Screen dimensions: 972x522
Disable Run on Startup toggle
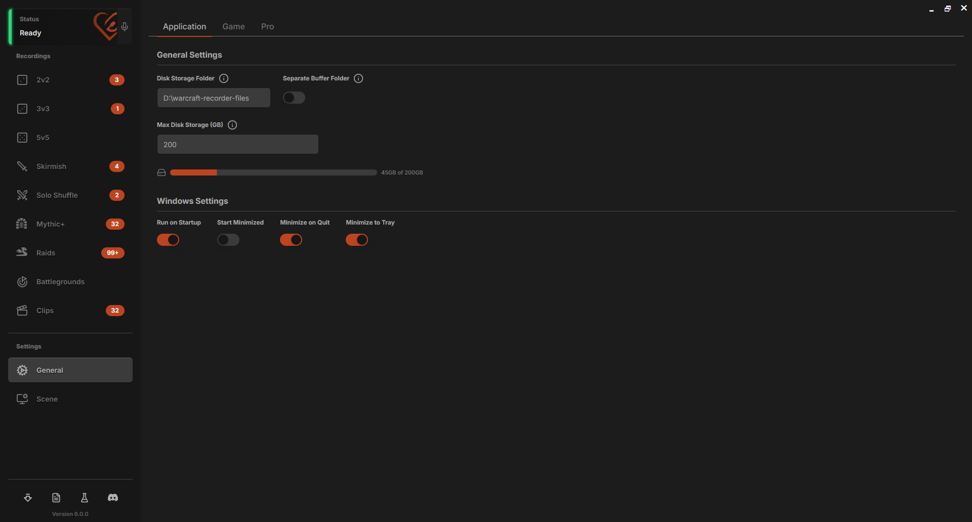click(x=168, y=240)
